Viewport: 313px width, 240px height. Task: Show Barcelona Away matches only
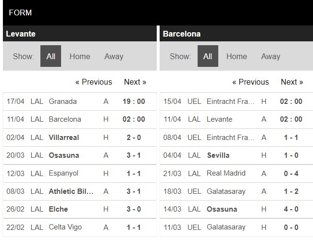[x=271, y=56]
